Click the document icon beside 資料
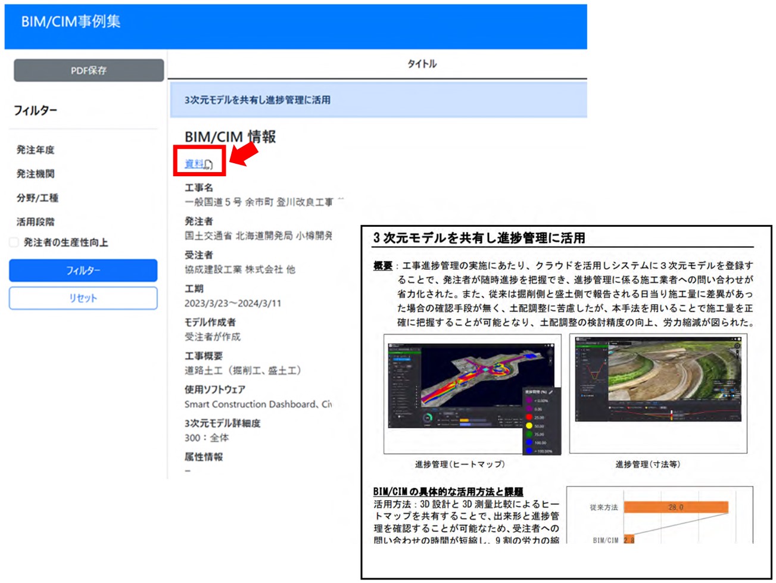Screen dimensions: 776x583 click(x=208, y=165)
